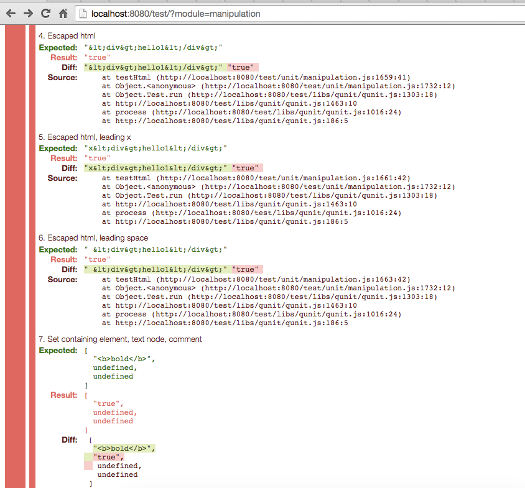Click the Source label under test 5
The height and width of the screenshot is (488, 525).
[x=62, y=178]
